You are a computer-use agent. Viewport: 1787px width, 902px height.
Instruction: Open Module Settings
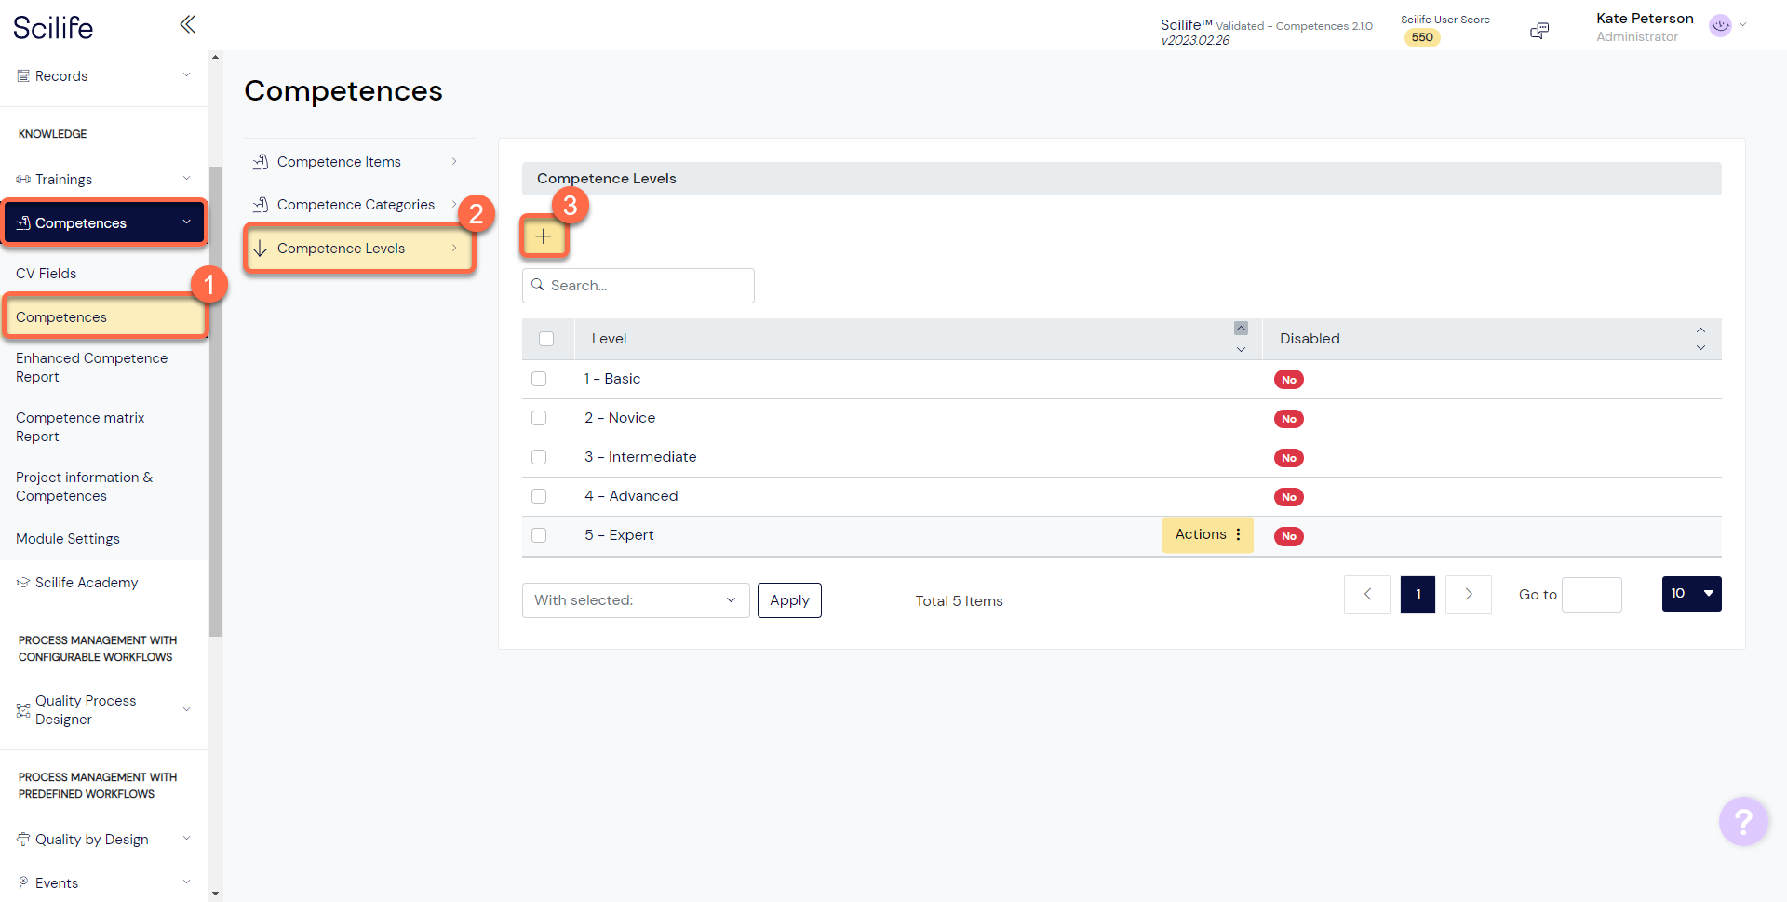pyautogui.click(x=68, y=538)
